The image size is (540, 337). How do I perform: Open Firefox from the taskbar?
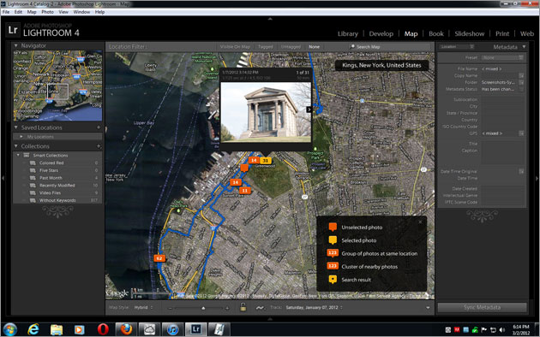click(126, 329)
